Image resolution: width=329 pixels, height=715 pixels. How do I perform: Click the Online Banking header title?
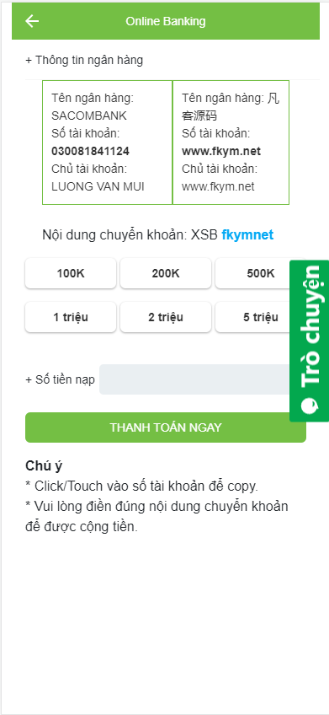point(166,21)
